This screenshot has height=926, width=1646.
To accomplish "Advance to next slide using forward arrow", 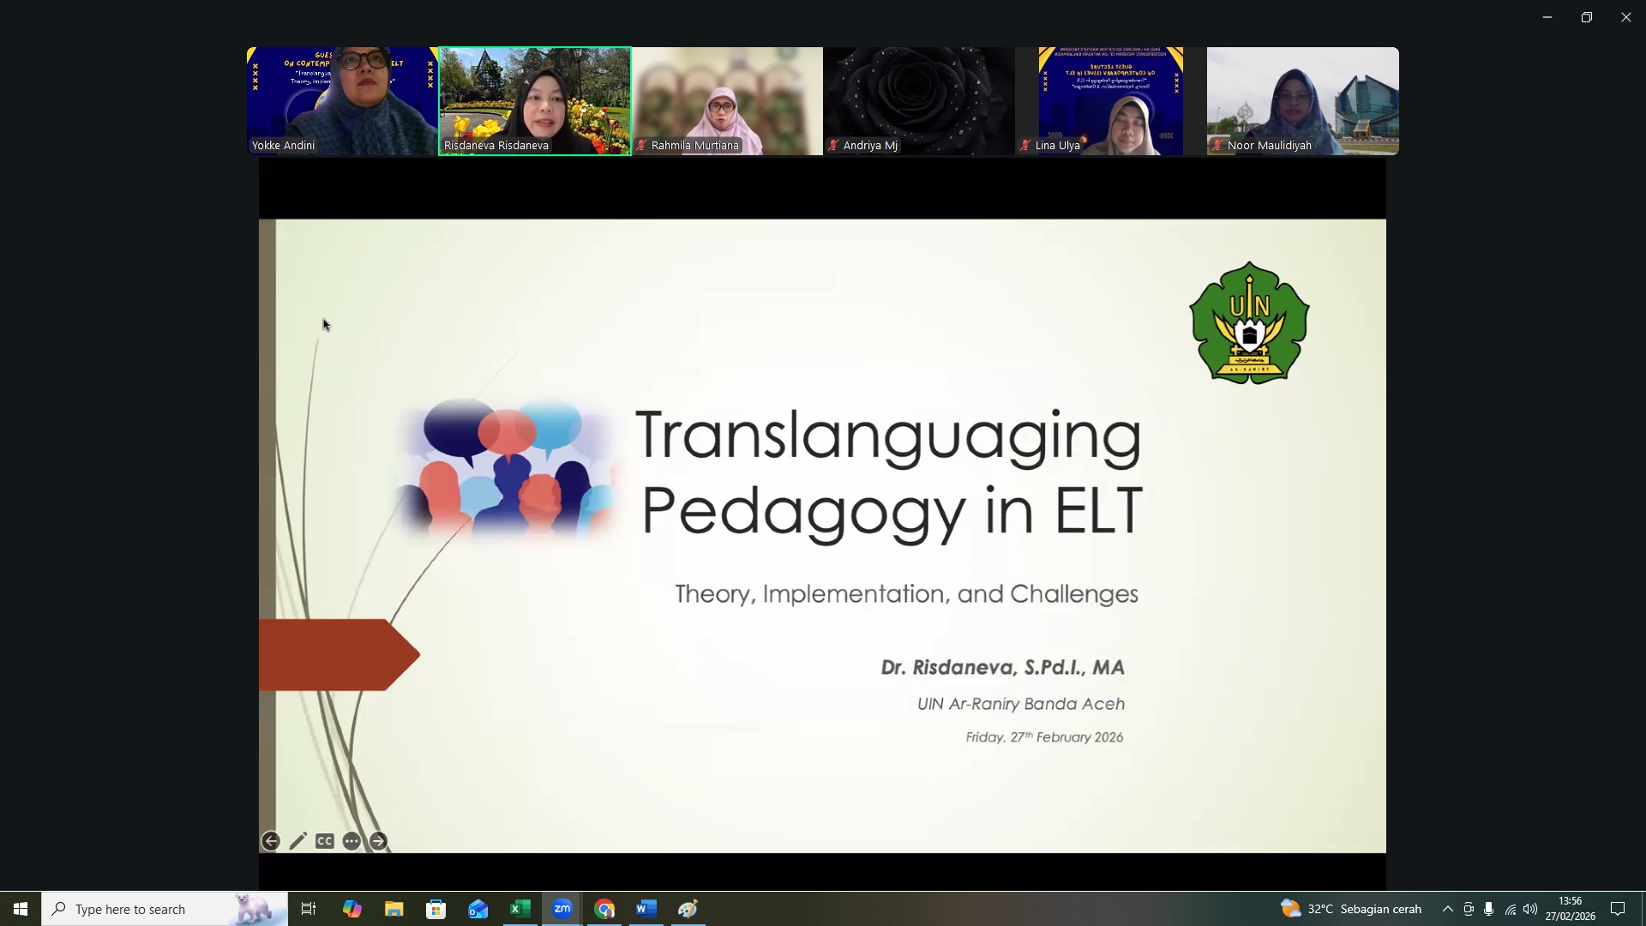I will (378, 841).
